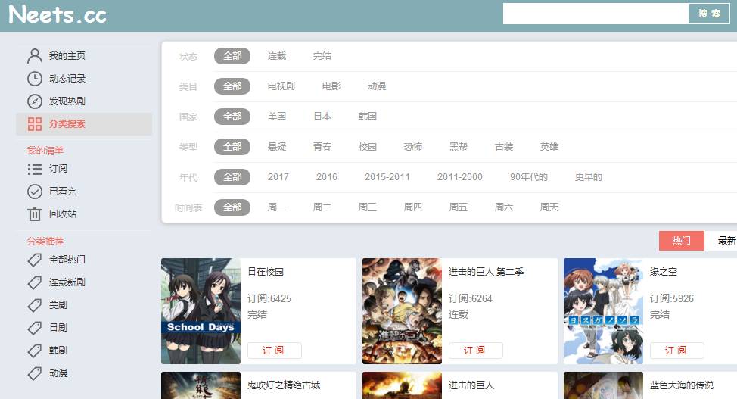
Task: Subscribe to 进击的巨人 第二季 with 订阅
Action: coord(475,351)
